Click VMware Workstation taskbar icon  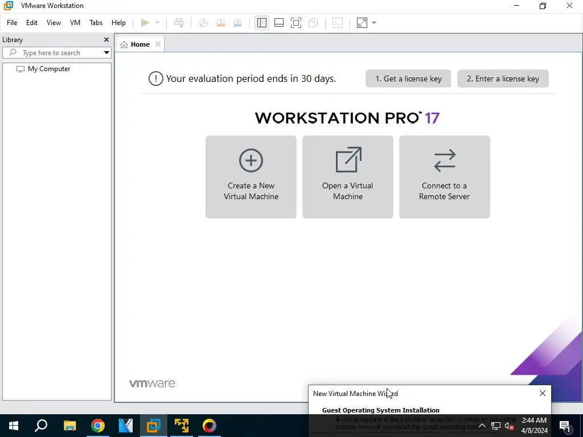coord(154,426)
